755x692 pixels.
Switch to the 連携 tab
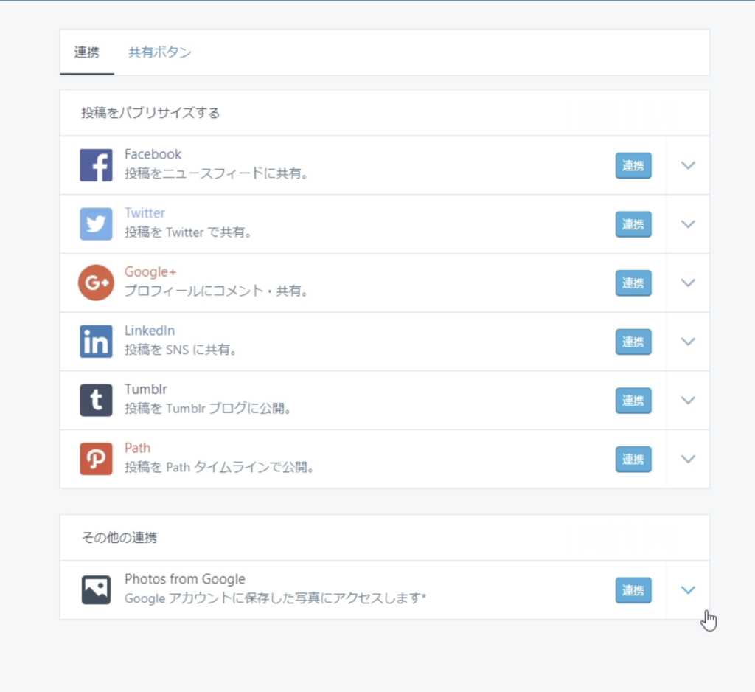pyautogui.click(x=87, y=52)
